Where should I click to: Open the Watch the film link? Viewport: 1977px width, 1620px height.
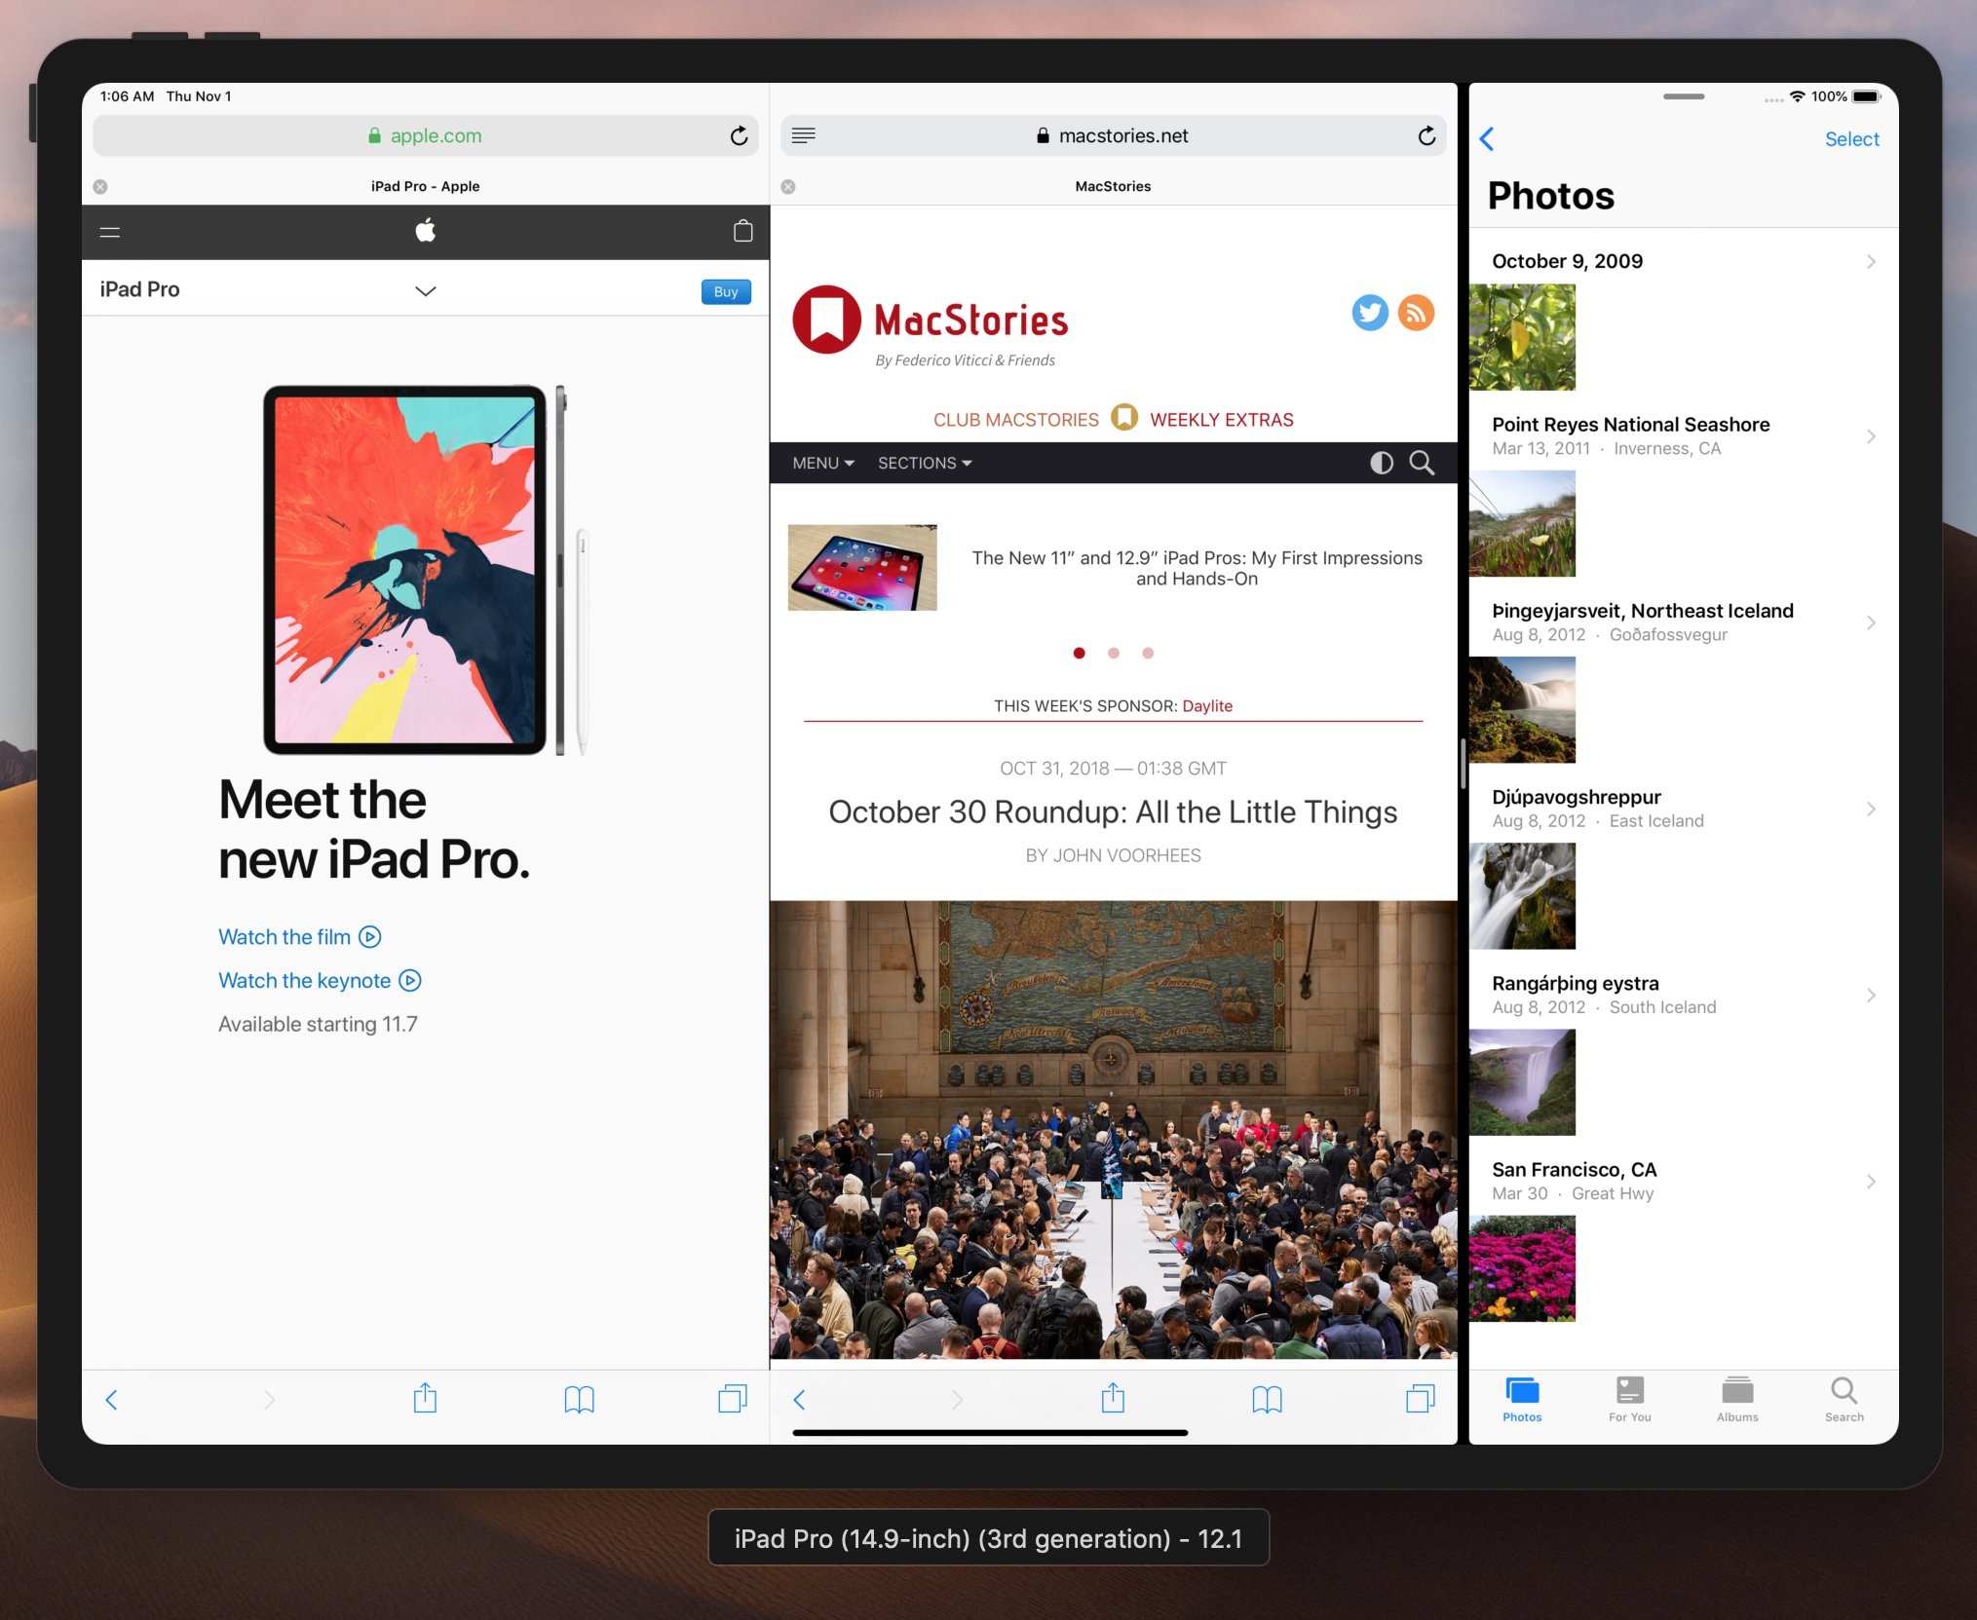tap(299, 936)
